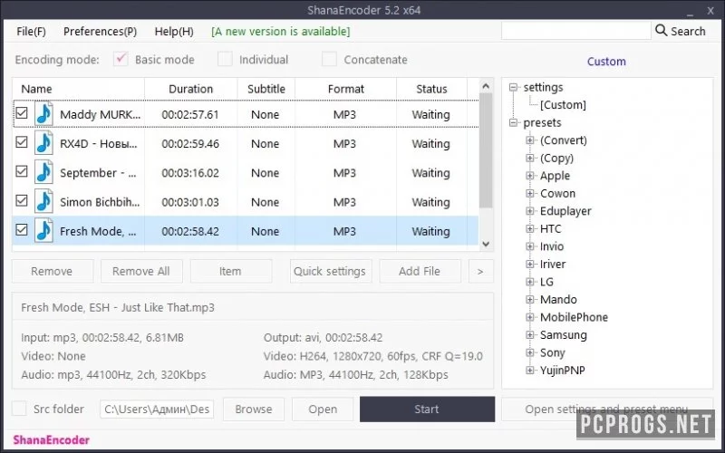Click the Remove All button
The width and height of the screenshot is (725, 453).
141,271
